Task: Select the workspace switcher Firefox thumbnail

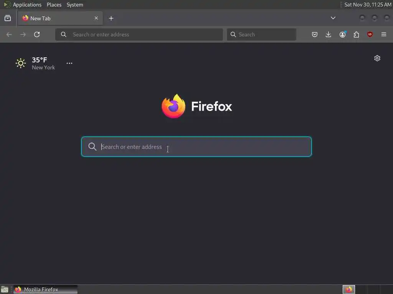Action: 349,289
